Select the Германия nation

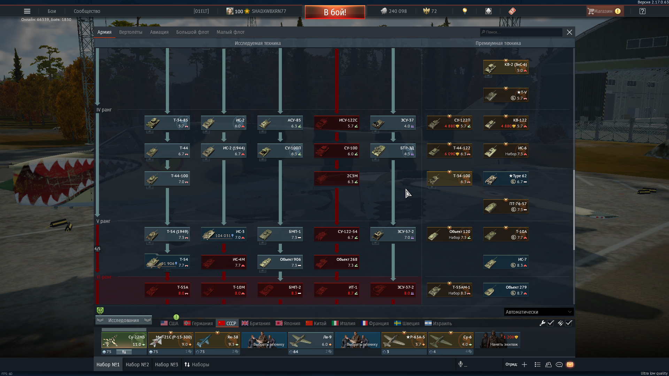point(198,323)
